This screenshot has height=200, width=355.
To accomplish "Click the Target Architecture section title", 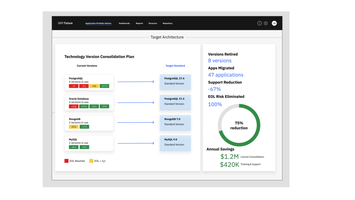I will pos(167,37).
